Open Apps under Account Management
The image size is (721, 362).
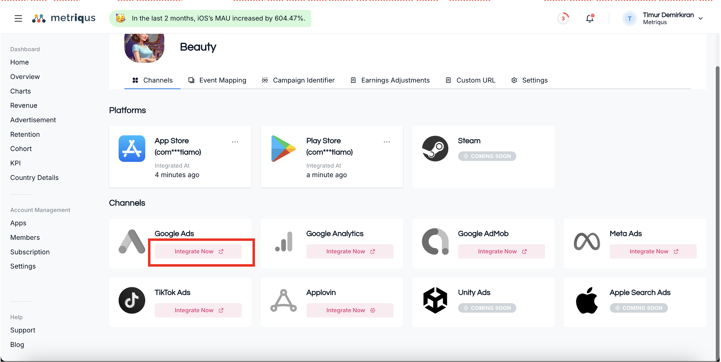click(18, 223)
